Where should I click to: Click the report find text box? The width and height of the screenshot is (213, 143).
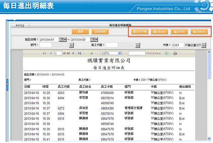click(137, 53)
